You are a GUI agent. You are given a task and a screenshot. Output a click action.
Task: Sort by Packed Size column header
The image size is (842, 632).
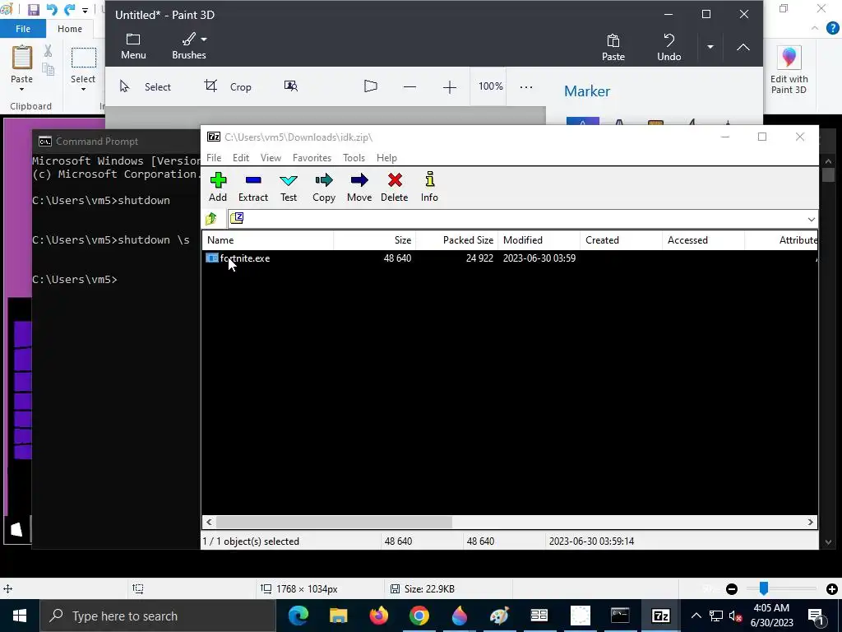[x=457, y=240]
